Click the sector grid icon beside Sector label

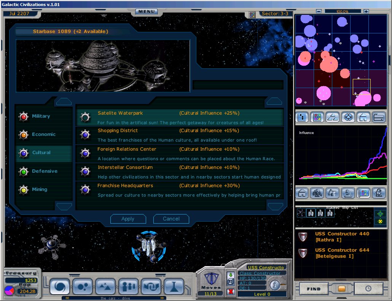(252, 15)
